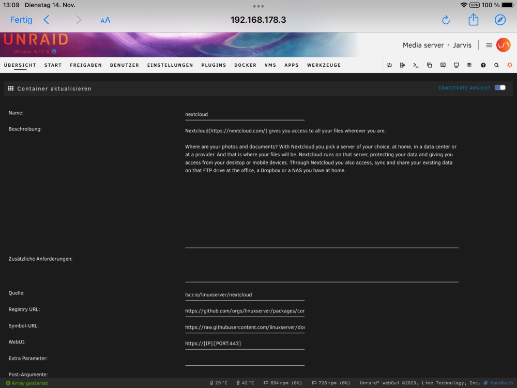The width and height of the screenshot is (517, 388).
Task: Click the 29 °C temperature reading
Action: pyautogui.click(x=219, y=383)
